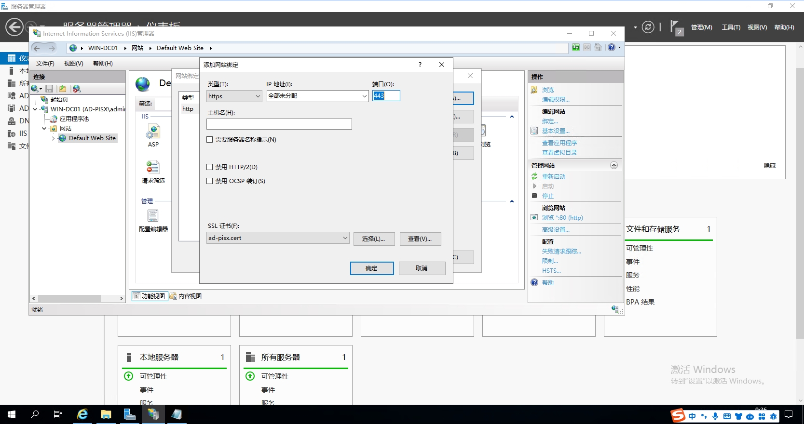Click the View (查看) certificate button
The image size is (804, 424).
click(x=420, y=239)
